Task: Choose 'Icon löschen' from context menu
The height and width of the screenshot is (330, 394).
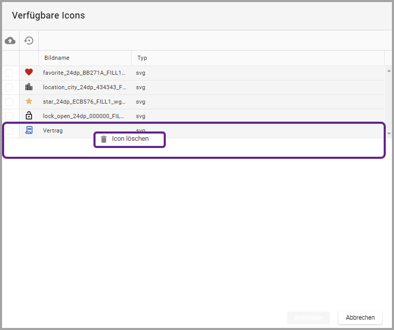Action: [x=130, y=139]
